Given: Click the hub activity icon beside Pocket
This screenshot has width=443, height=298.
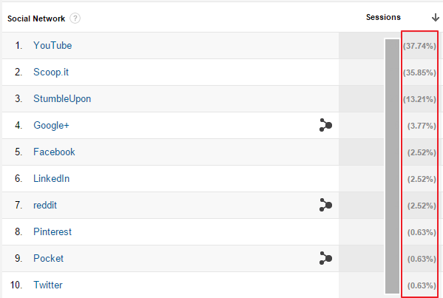Looking at the screenshot, I should click(325, 258).
